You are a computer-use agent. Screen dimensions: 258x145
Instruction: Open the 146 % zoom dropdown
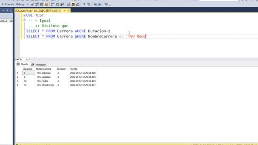click(26, 59)
